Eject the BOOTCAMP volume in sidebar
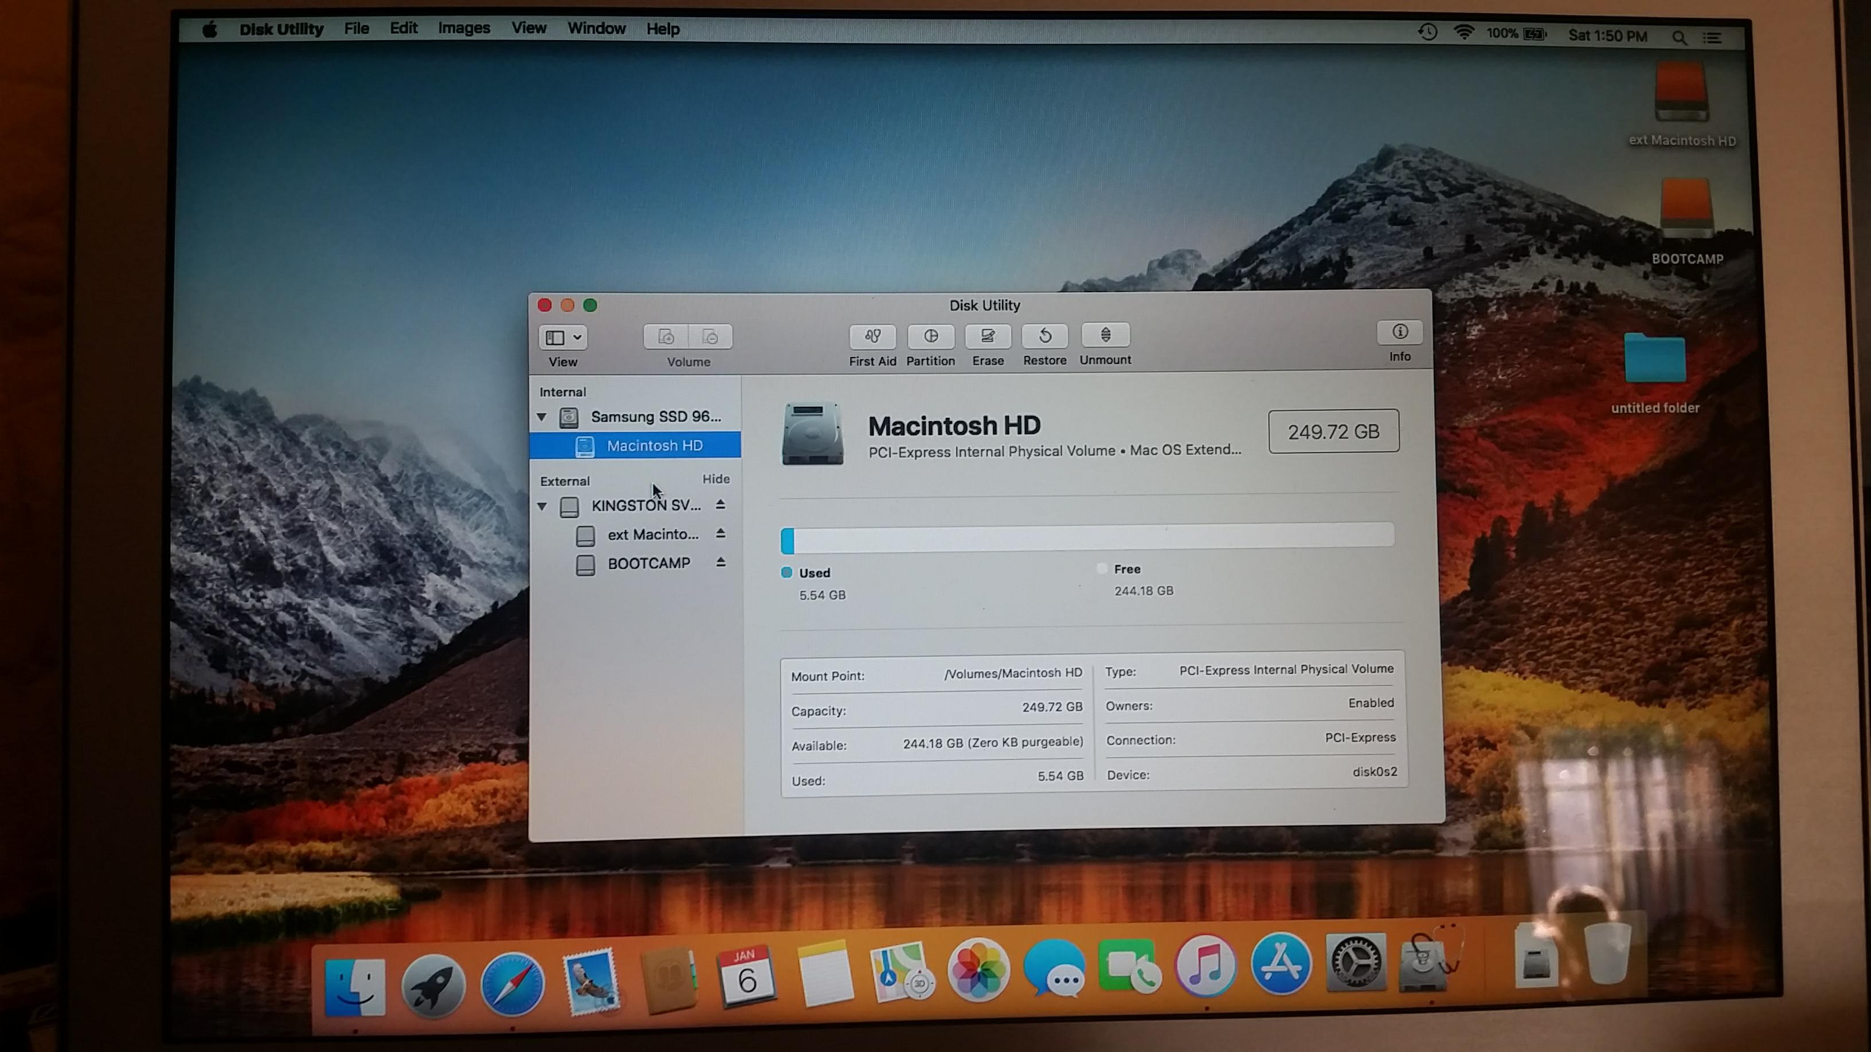 [720, 563]
